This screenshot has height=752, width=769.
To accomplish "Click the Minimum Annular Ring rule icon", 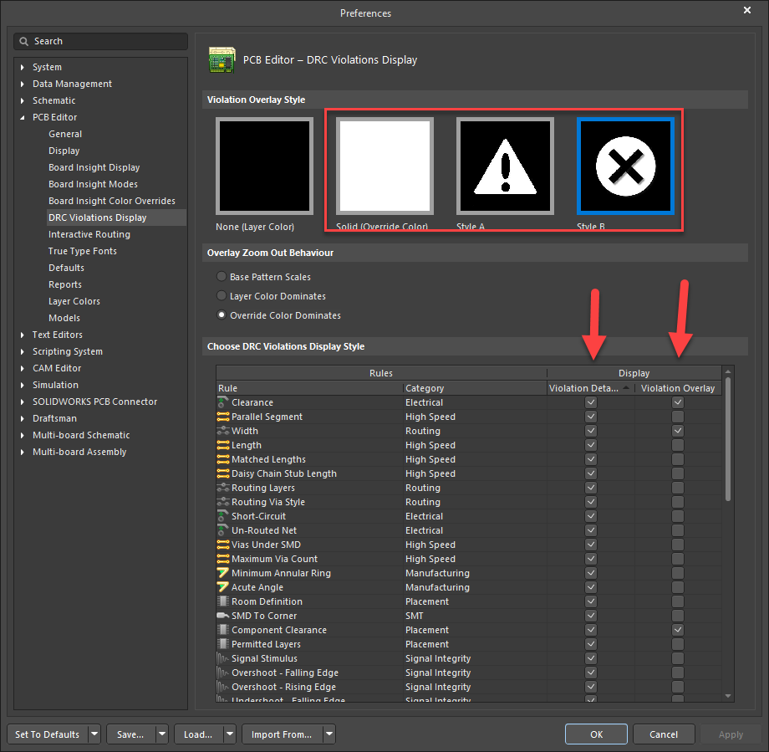I will coord(223,573).
